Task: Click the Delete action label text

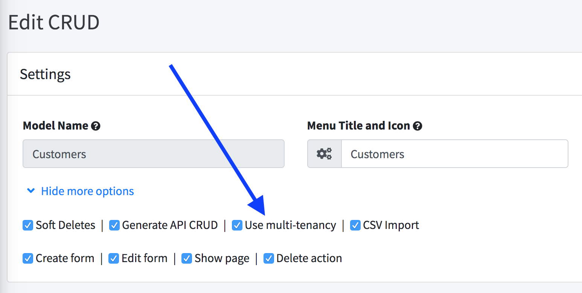Action: [309, 258]
